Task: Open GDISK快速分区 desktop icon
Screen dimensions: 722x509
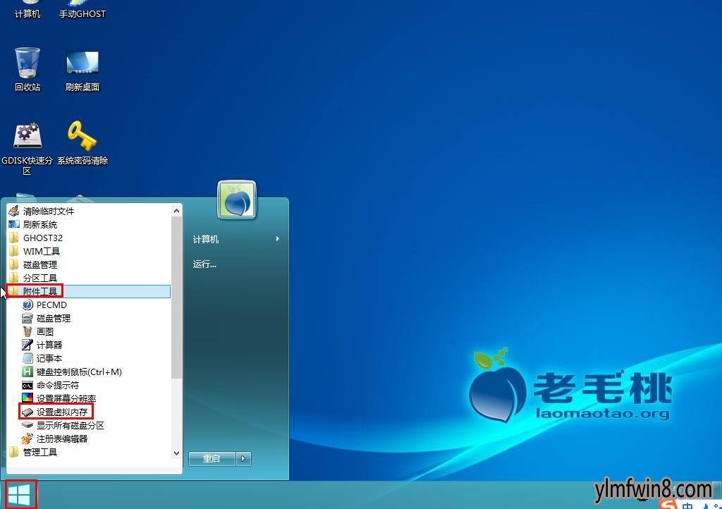Action: click(27, 137)
